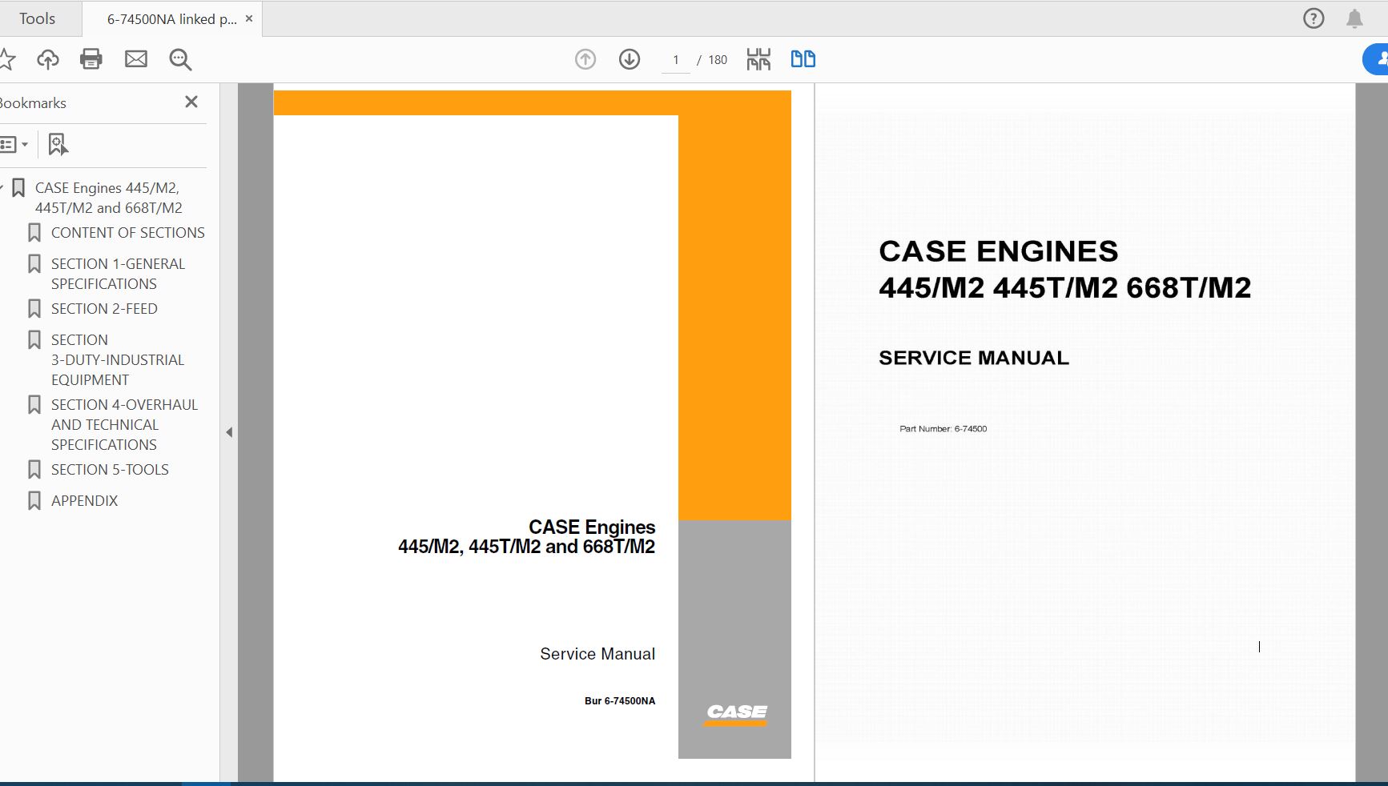Image resolution: width=1388 pixels, height=786 pixels.
Task: Toggle two-page view mode
Action: pos(803,59)
